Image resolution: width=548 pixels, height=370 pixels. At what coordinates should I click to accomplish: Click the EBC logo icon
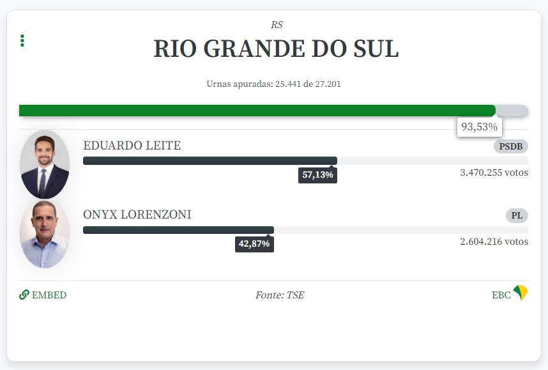pos(521,293)
